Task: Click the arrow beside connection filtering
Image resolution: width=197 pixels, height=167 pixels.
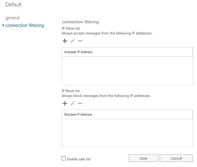Action: pyautogui.click(x=3, y=25)
